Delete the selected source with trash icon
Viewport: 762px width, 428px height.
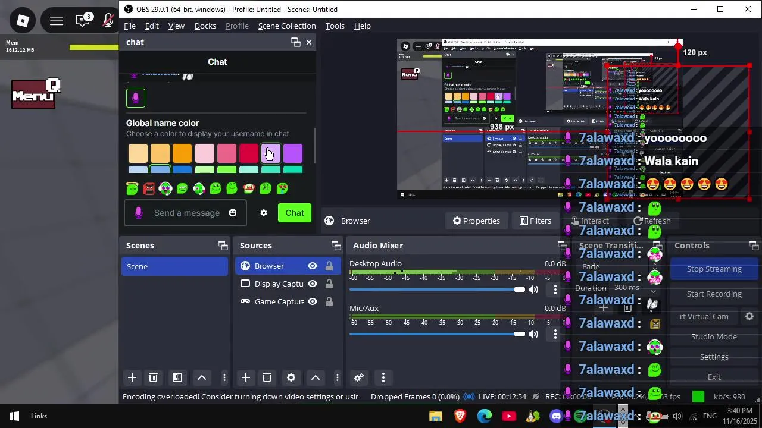[x=267, y=377]
